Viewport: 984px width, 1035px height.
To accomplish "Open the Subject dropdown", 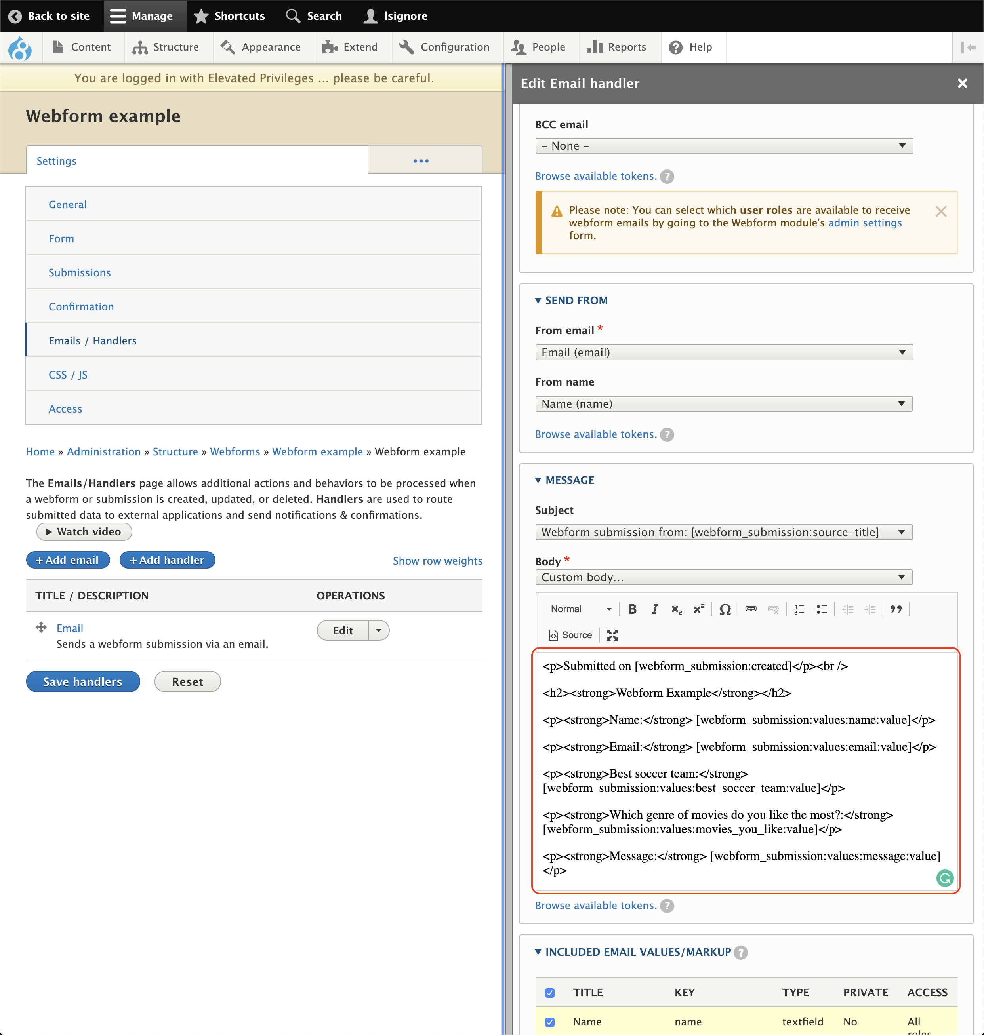I will click(724, 532).
